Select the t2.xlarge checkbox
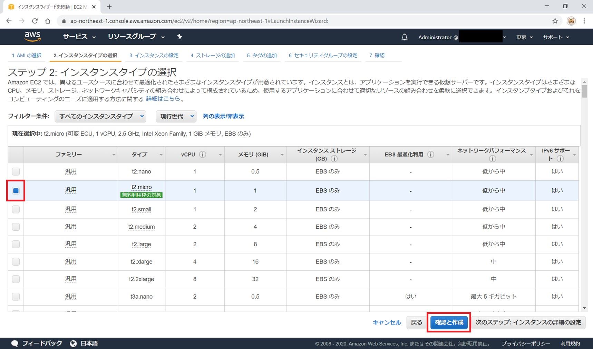Viewport: 593px width, 349px height. (x=16, y=261)
